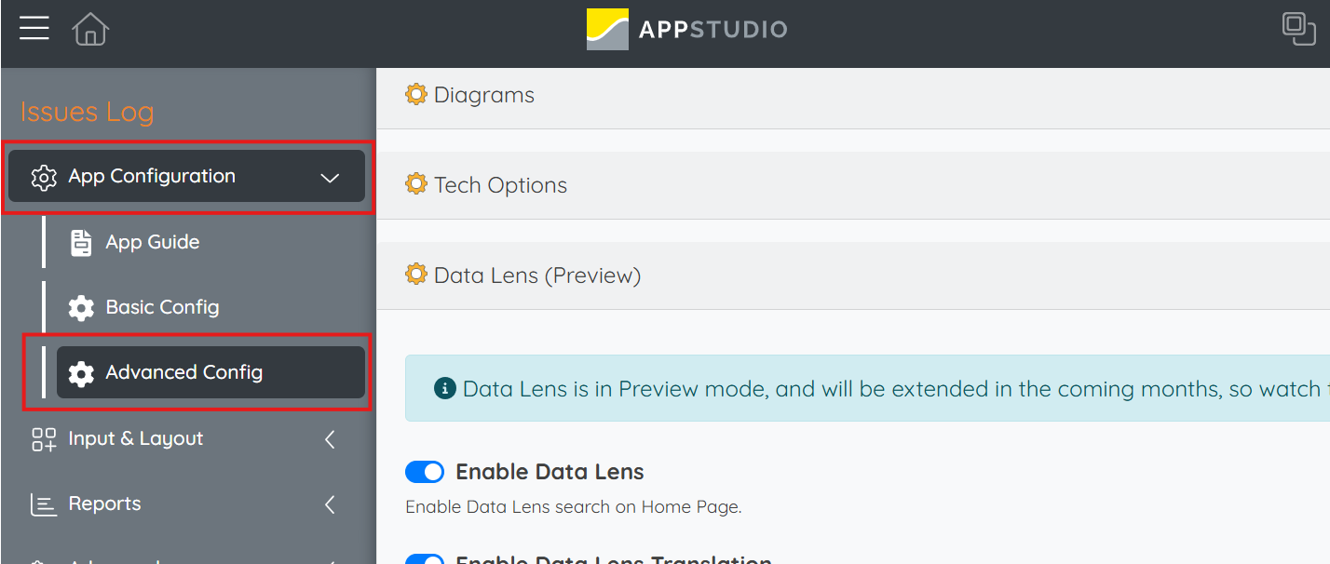This screenshot has height=564, width=1330.
Task: Click the Reports chart icon
Action: pos(44,504)
